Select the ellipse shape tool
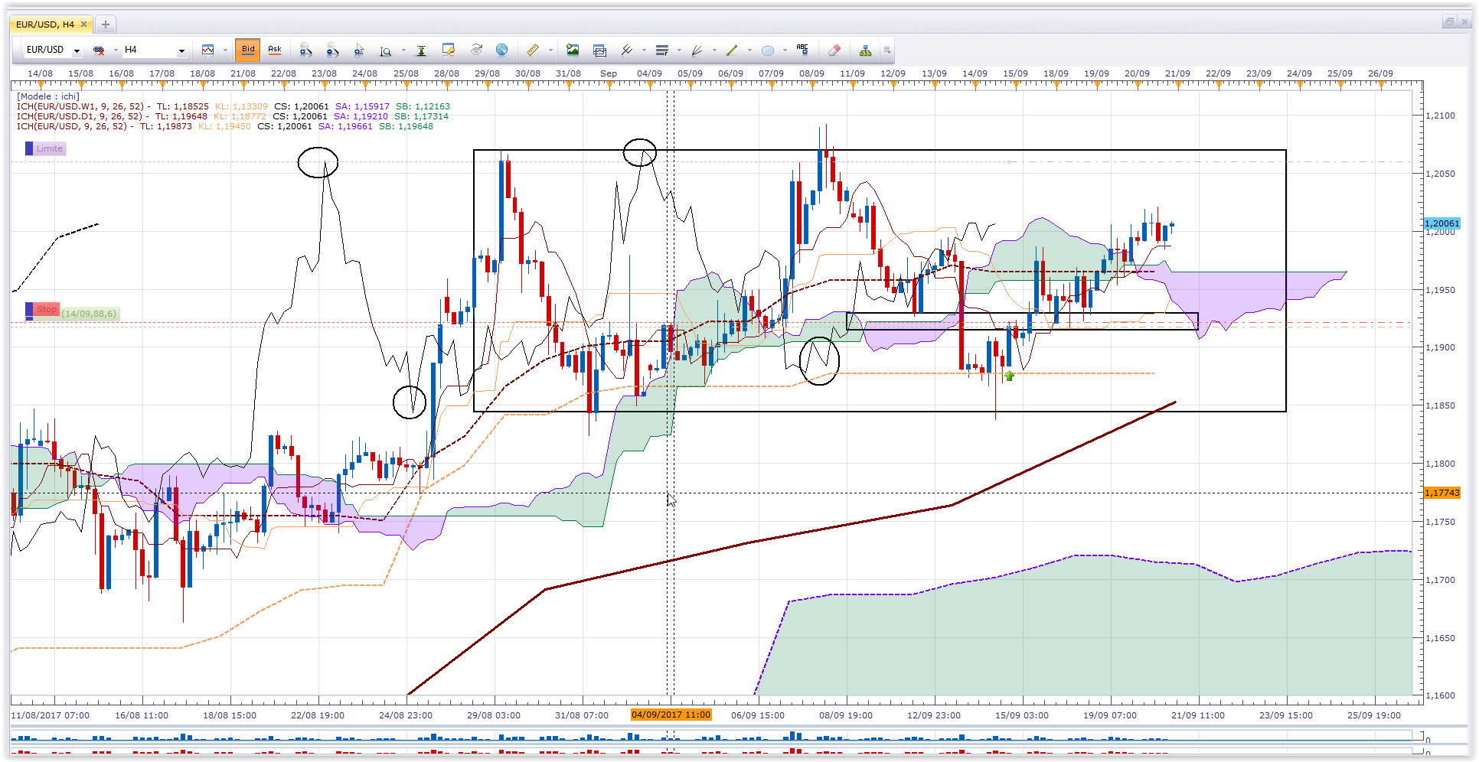This screenshot has height=762, width=1479. click(768, 50)
